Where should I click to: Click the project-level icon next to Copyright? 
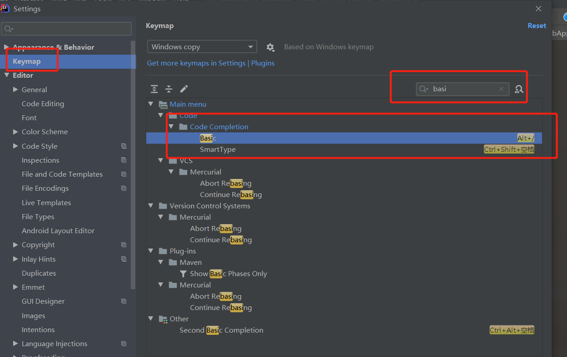coord(124,244)
